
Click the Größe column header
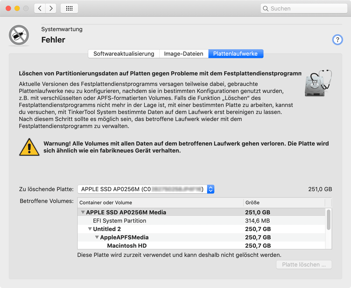tap(284, 203)
